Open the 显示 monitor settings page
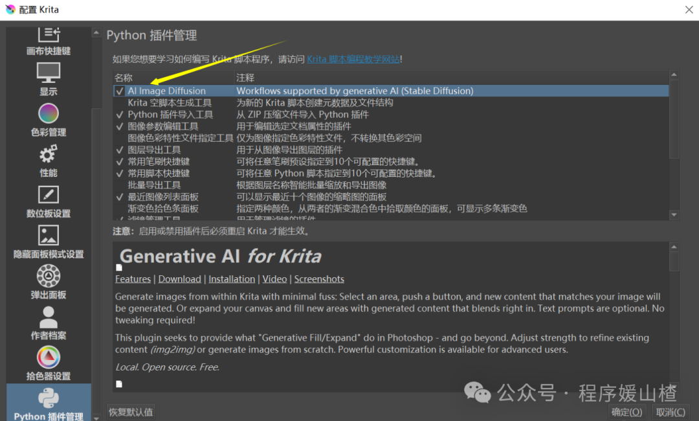The height and width of the screenshot is (421, 699). tap(49, 80)
